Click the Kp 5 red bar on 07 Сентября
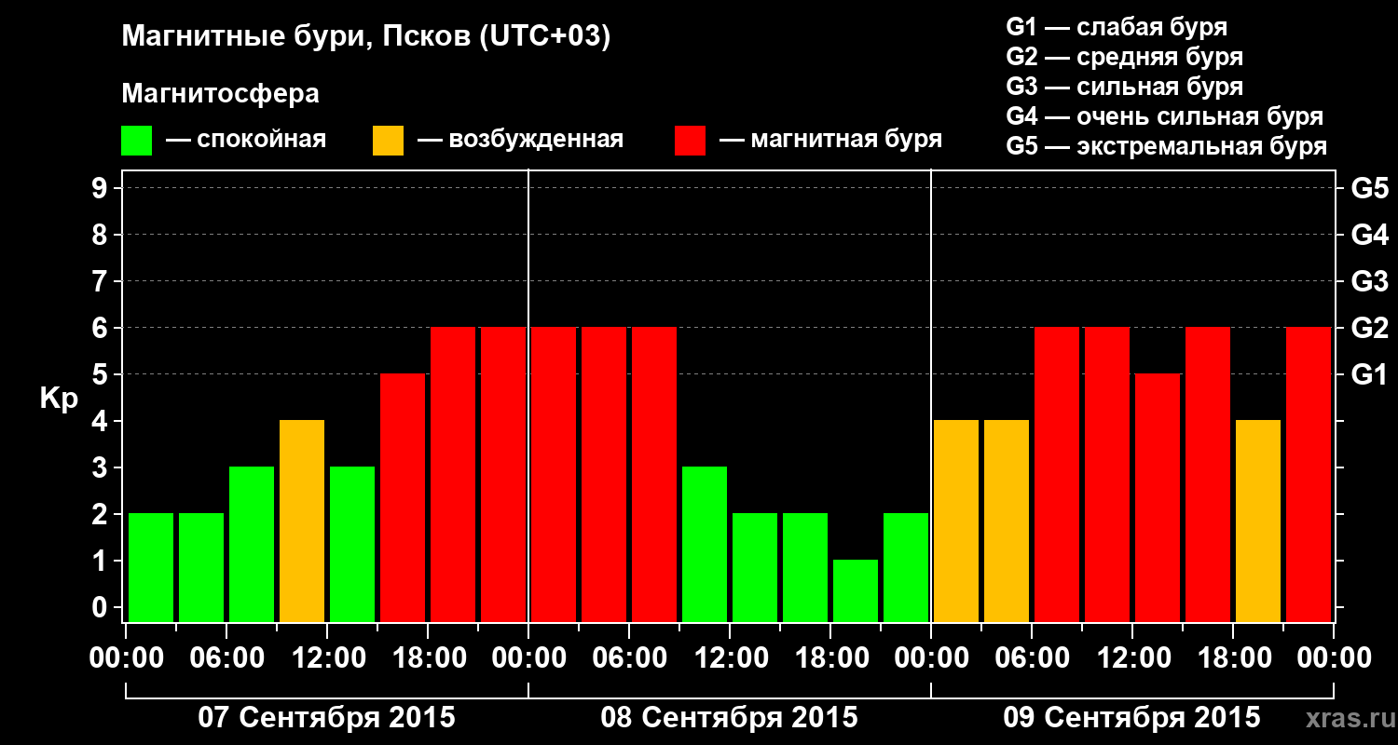Viewport: 1398px width, 745px height. 403,497
